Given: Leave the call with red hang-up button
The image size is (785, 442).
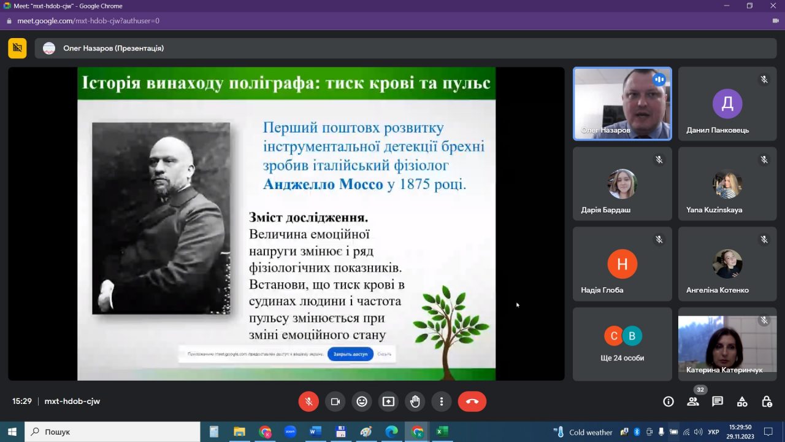Looking at the screenshot, I should tap(472, 401).
